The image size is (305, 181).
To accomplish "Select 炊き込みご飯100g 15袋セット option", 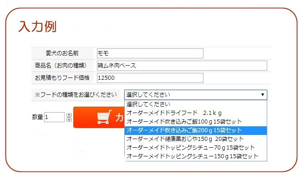I will [195, 122].
